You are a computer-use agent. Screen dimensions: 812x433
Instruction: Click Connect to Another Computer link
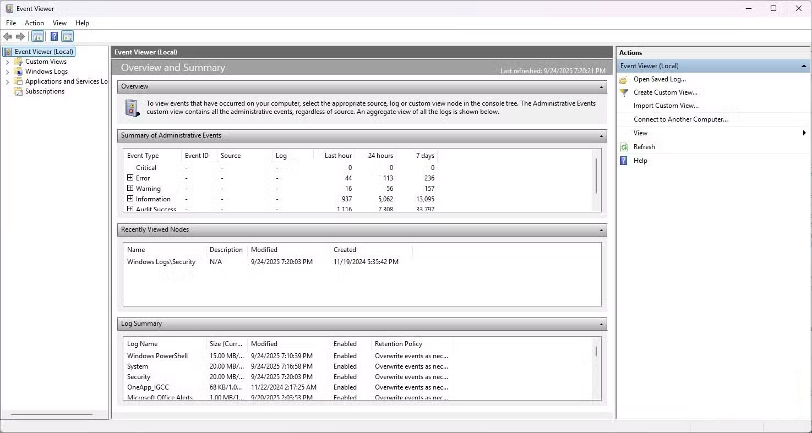[680, 119]
